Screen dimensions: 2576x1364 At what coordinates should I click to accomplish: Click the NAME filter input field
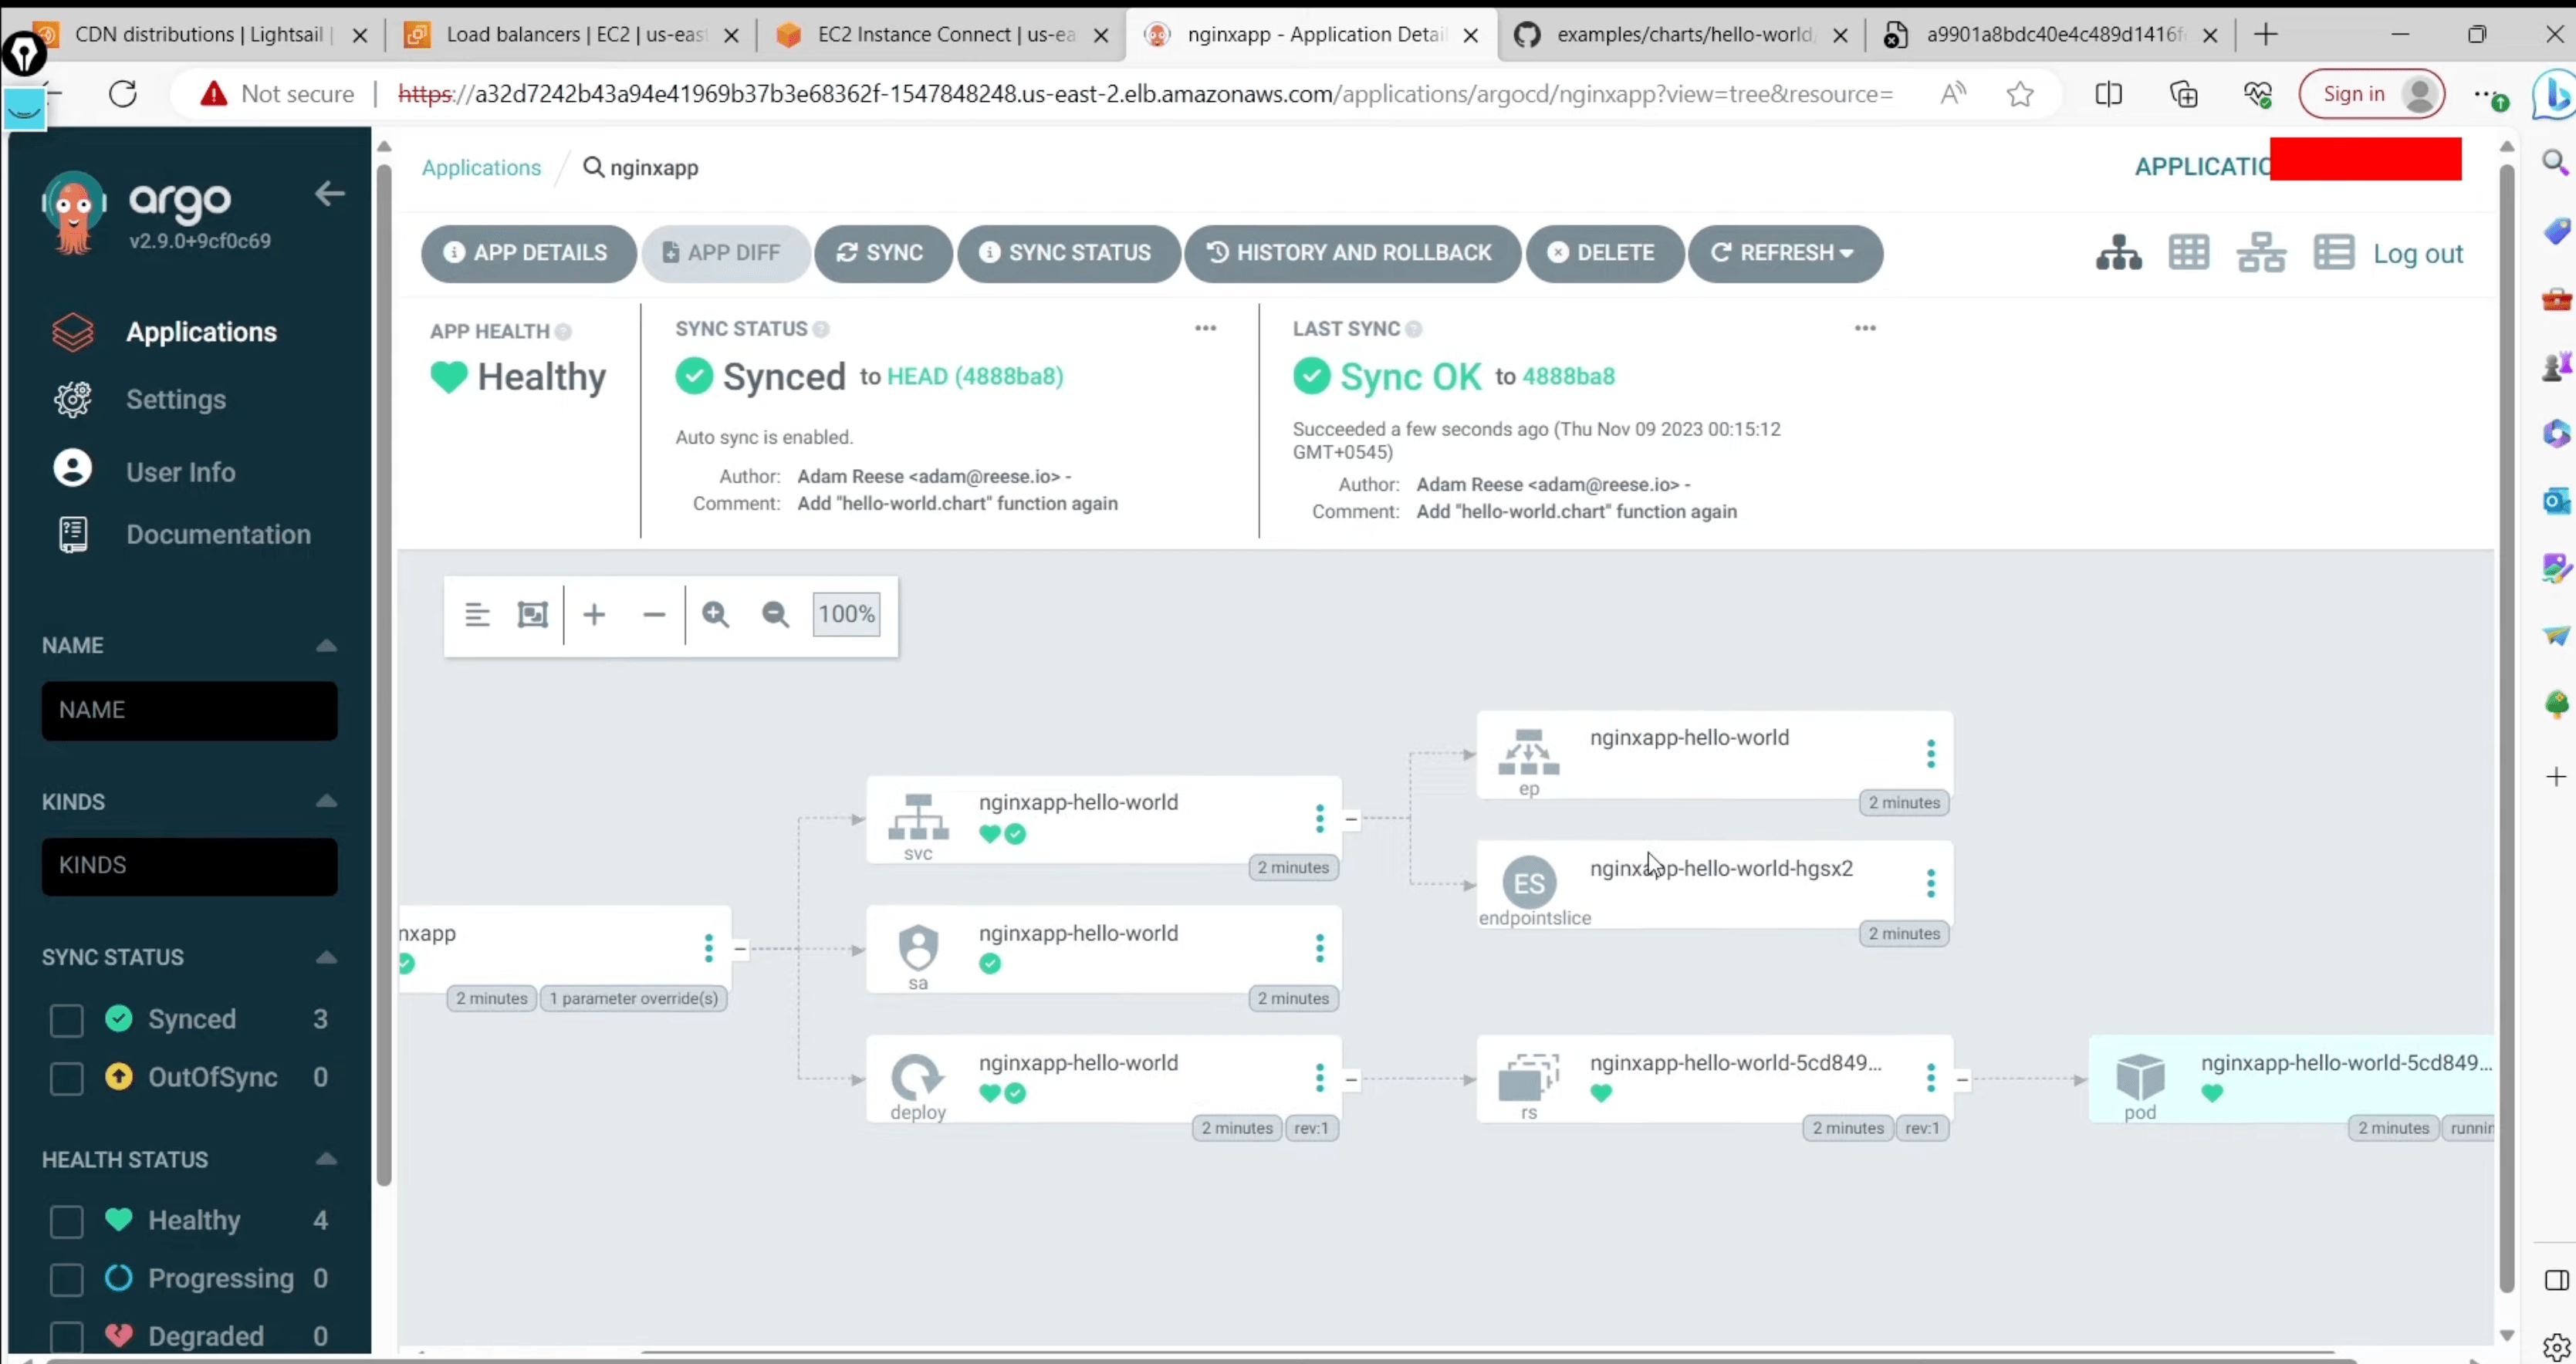[189, 710]
